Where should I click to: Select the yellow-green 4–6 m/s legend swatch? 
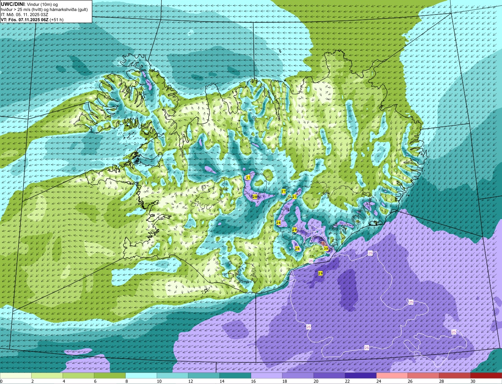tap(78, 376)
